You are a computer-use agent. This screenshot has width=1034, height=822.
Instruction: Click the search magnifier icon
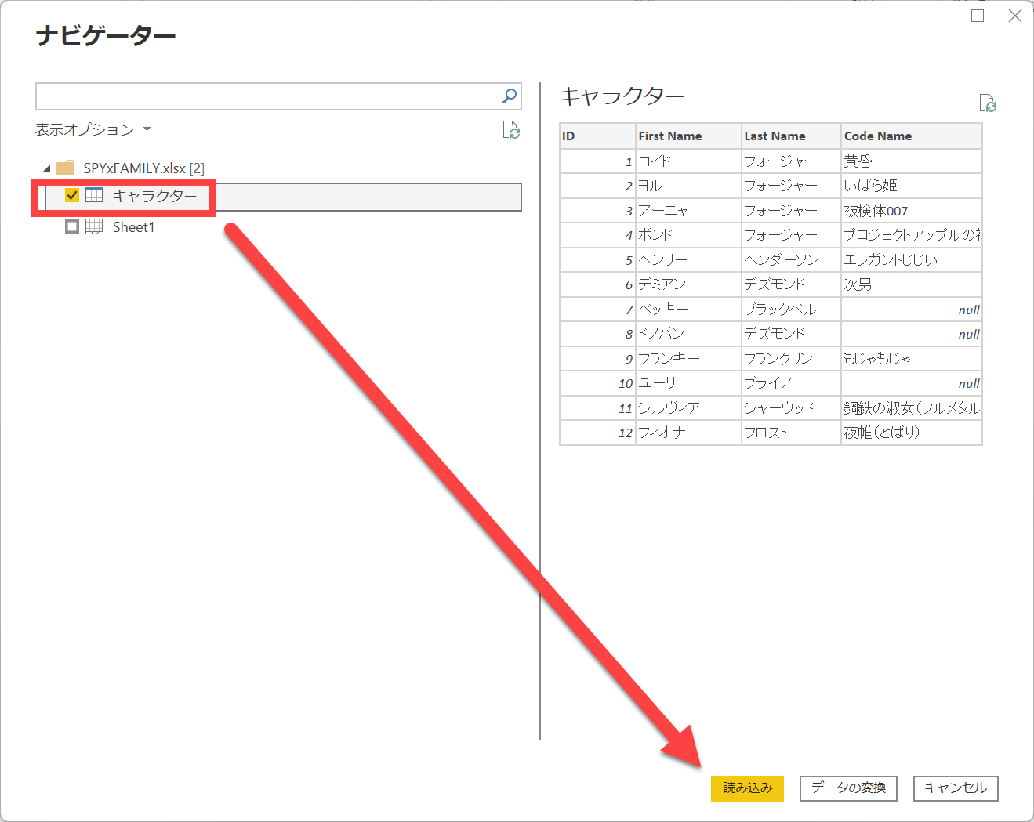tap(510, 96)
